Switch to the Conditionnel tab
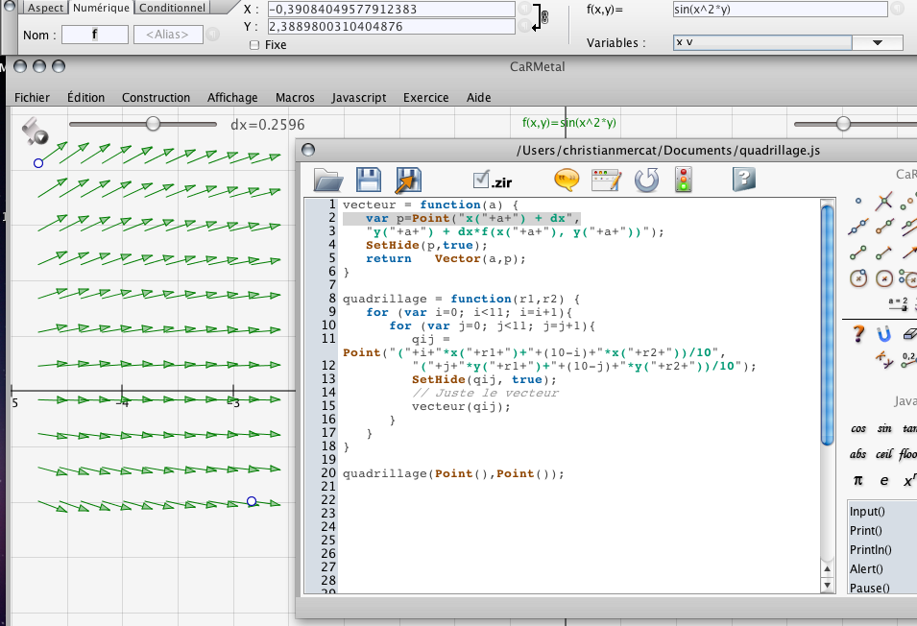Viewport: 917px width, 626px height. [x=173, y=8]
